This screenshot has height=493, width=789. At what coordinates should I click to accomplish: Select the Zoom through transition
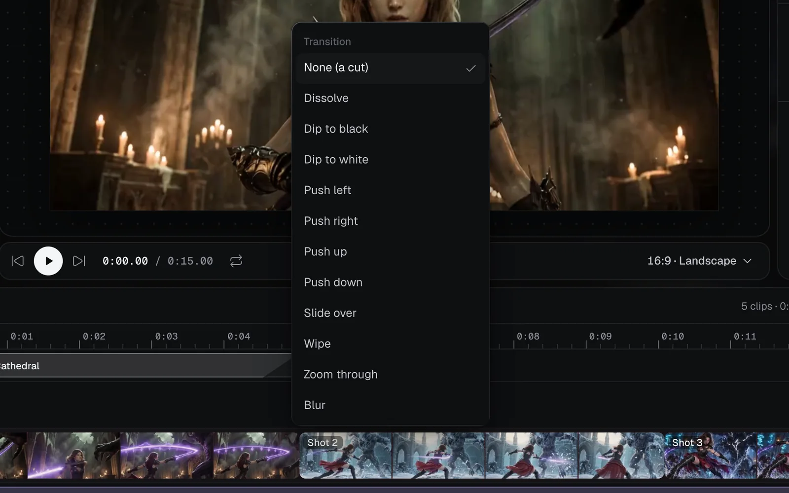tap(391, 375)
